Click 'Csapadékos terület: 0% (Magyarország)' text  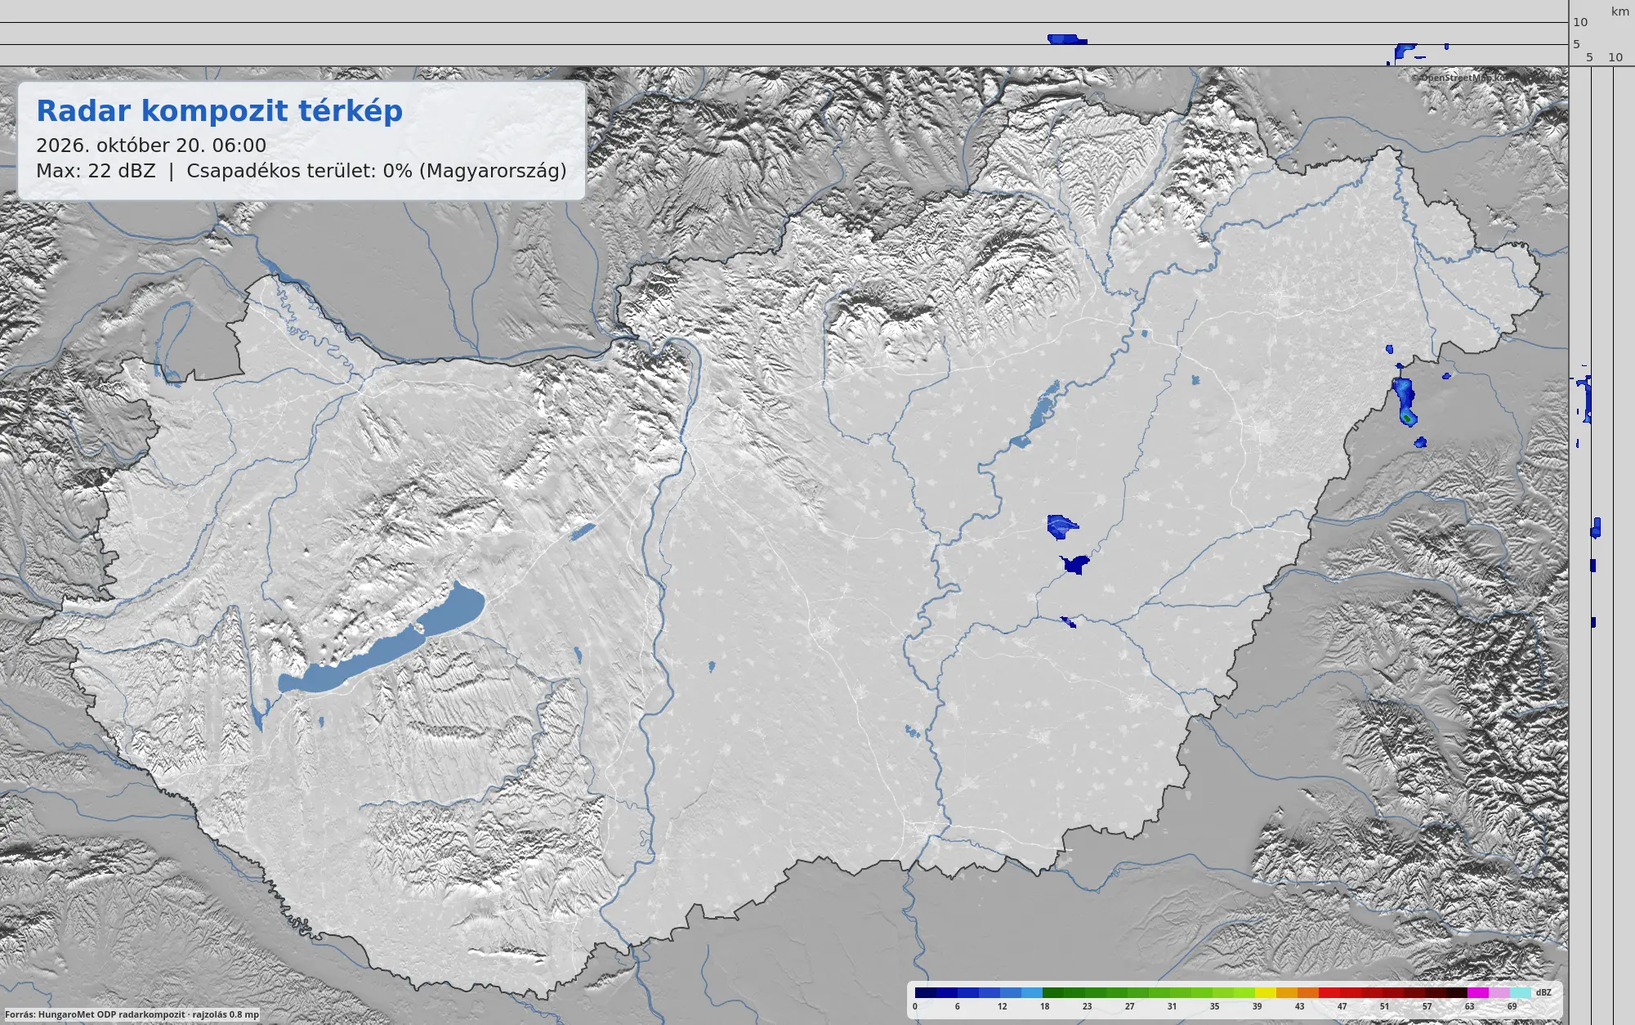pyautogui.click(x=377, y=171)
